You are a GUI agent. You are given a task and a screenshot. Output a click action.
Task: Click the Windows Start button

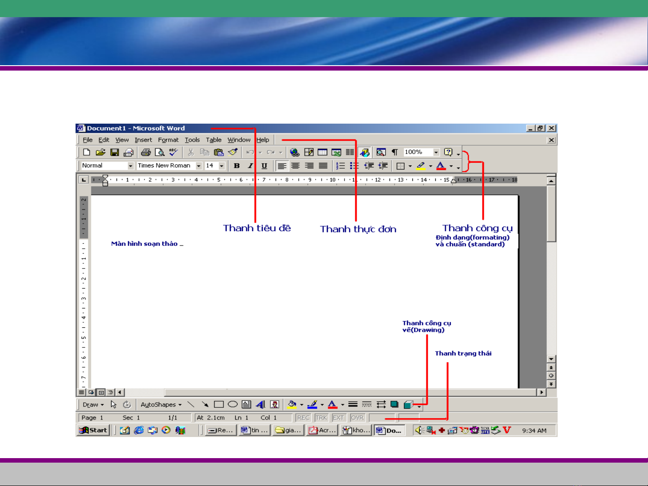tap(94, 430)
